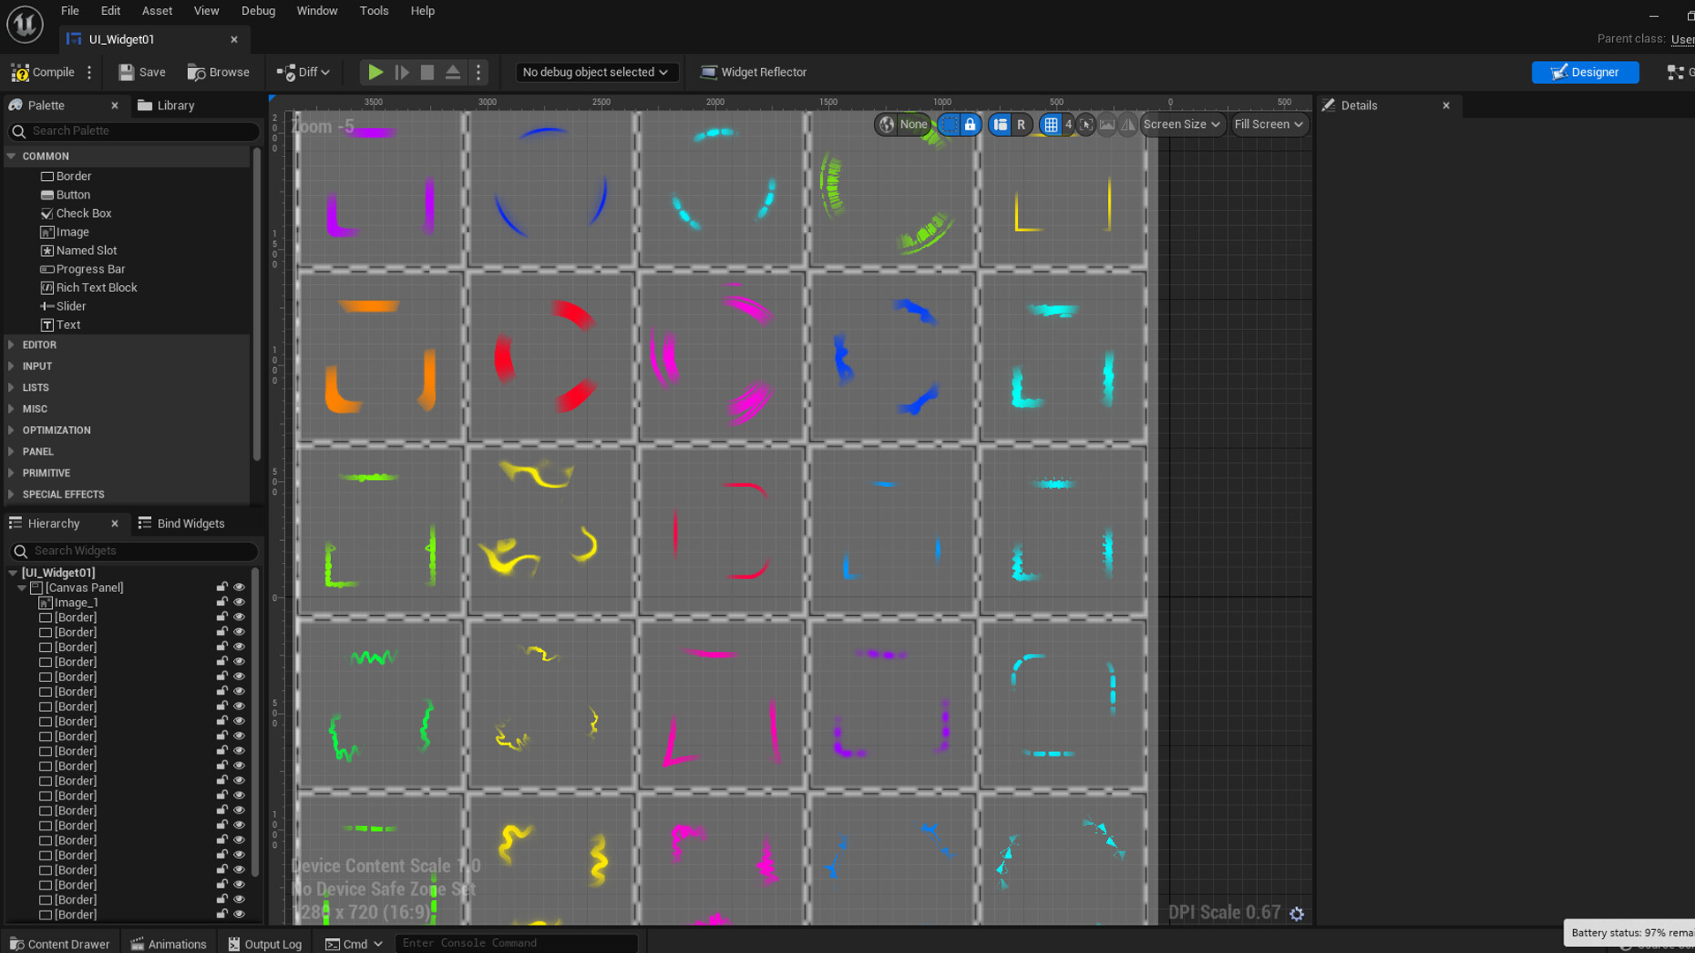Lock the Canvas Panel in the Hierarchy
The height and width of the screenshot is (953, 1695).
(x=222, y=587)
